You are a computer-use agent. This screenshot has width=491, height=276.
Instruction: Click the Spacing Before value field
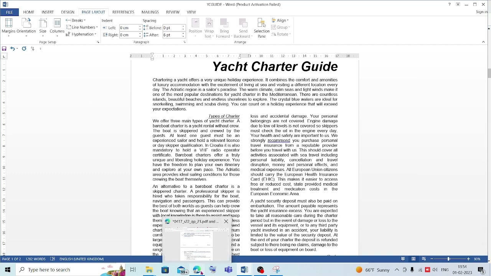point(171,28)
